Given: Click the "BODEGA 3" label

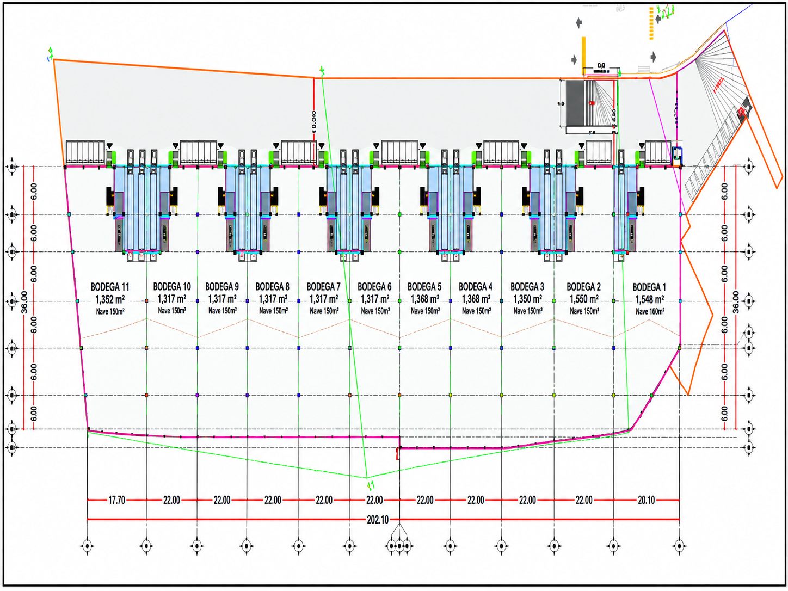Looking at the screenshot, I should click(x=527, y=286).
